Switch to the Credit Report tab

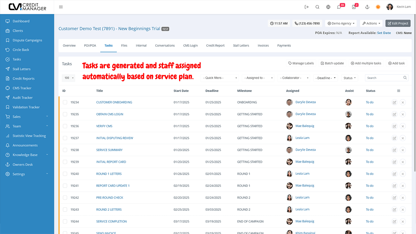tap(215, 45)
